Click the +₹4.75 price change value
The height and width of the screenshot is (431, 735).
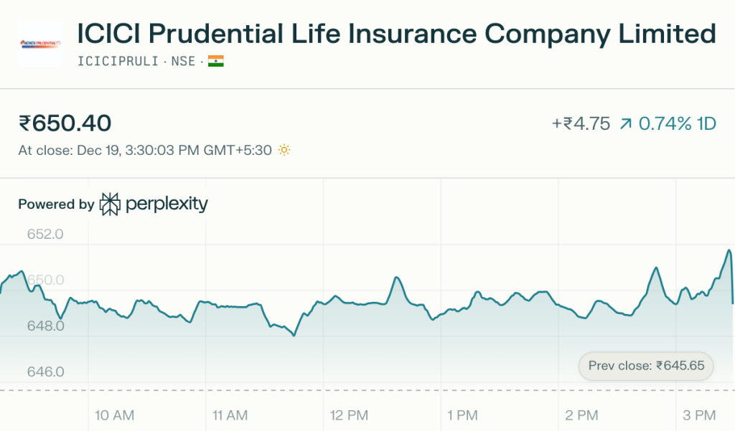[x=580, y=124]
